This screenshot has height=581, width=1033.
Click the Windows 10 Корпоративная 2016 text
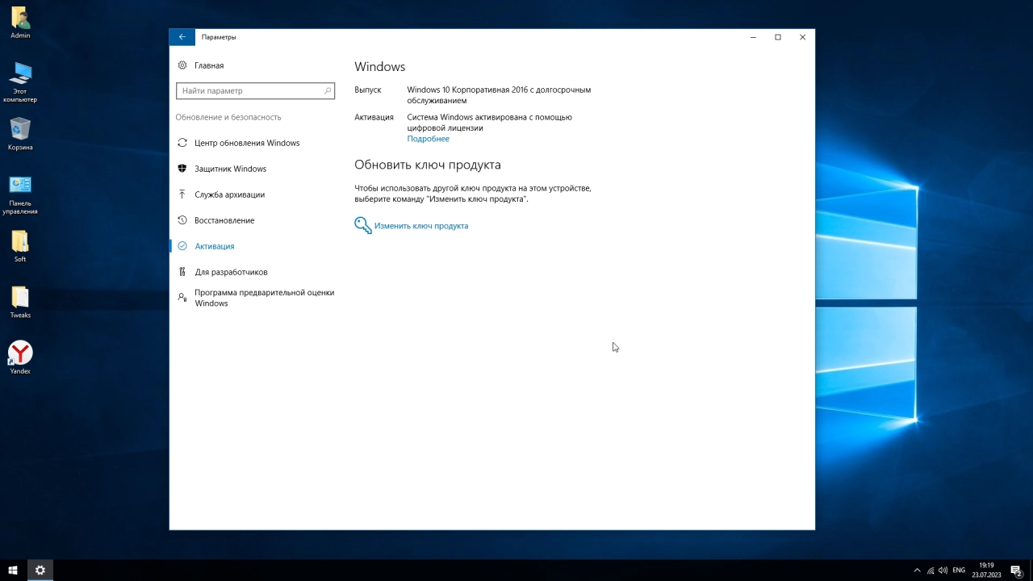(499, 95)
